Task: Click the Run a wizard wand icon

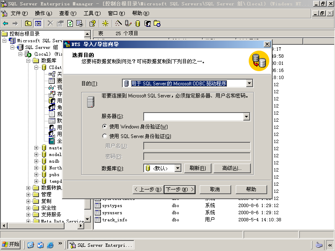Action: click(119, 23)
